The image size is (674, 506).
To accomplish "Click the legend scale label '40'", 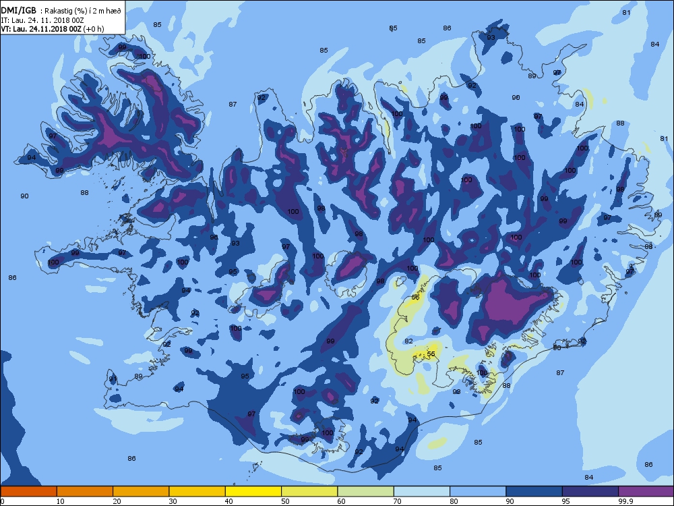I will (x=229, y=501).
